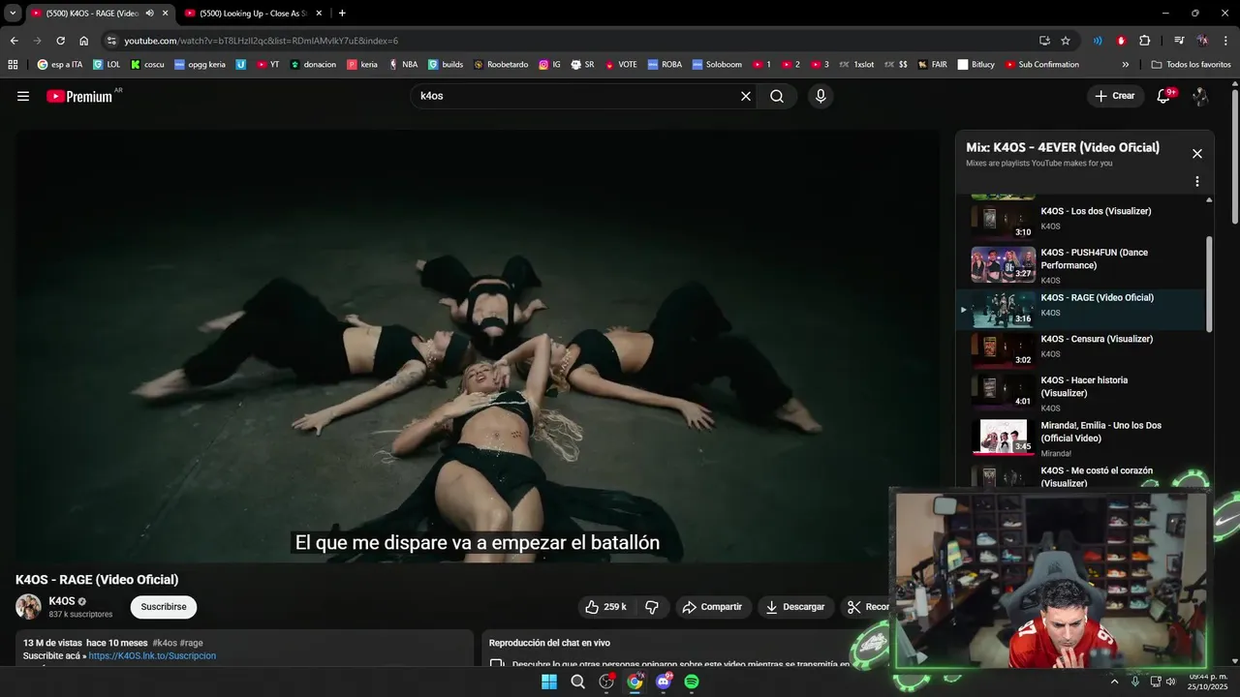Viewport: 1240px width, 697px height.
Task: Open Windows taskbar search
Action: [x=577, y=682]
